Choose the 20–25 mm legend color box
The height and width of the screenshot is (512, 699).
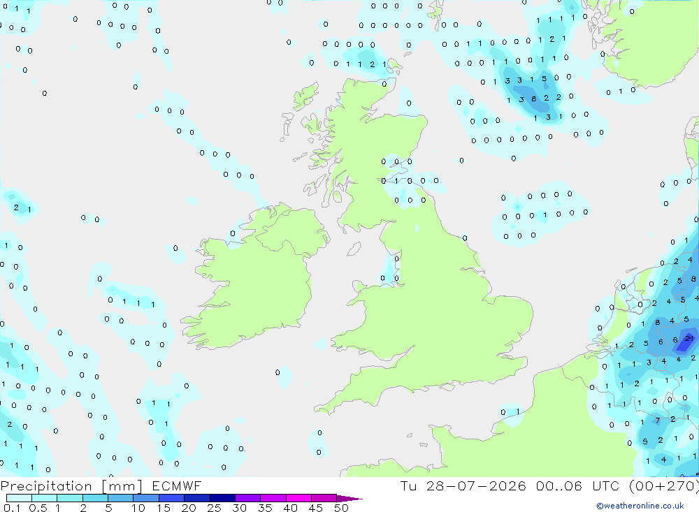click(x=196, y=498)
